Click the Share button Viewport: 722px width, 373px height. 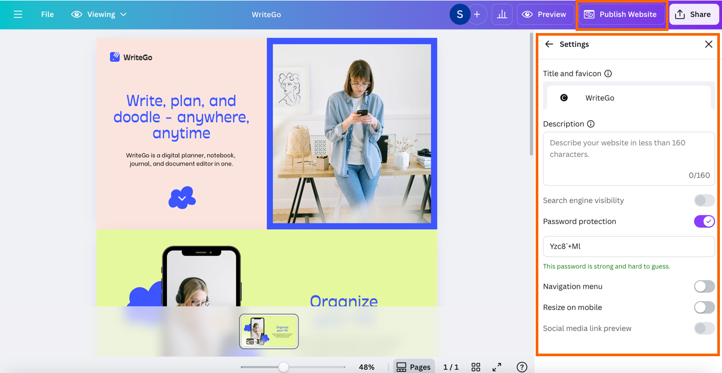point(694,14)
